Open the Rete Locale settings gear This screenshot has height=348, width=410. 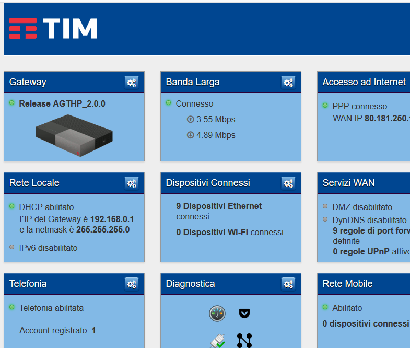pyautogui.click(x=132, y=183)
